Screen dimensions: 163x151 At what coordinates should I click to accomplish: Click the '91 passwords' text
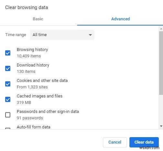(x=30, y=118)
